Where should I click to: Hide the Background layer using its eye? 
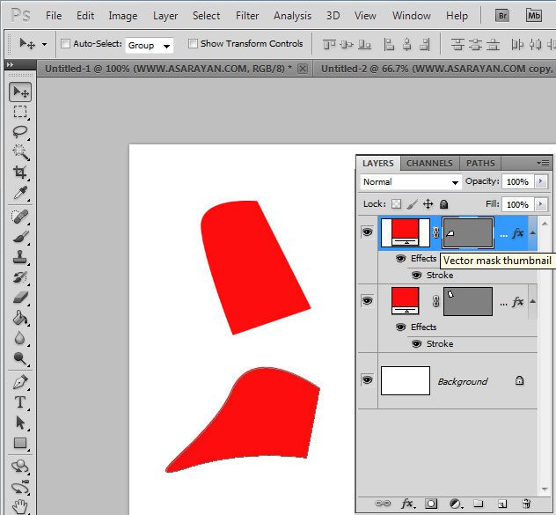(x=367, y=380)
